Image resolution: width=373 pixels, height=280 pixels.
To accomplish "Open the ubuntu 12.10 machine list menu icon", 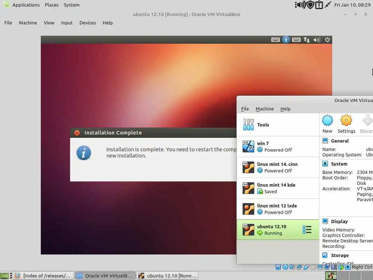I will 307,230.
